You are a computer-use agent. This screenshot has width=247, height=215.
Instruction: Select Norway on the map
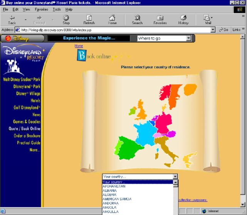point(165,93)
